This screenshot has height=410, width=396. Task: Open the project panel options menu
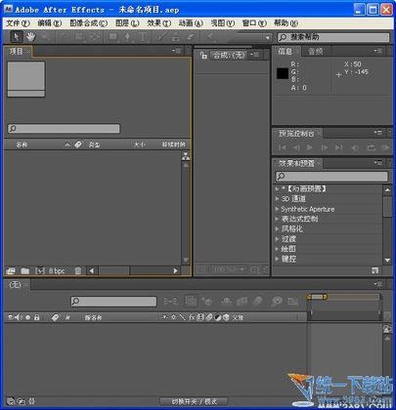[176, 51]
